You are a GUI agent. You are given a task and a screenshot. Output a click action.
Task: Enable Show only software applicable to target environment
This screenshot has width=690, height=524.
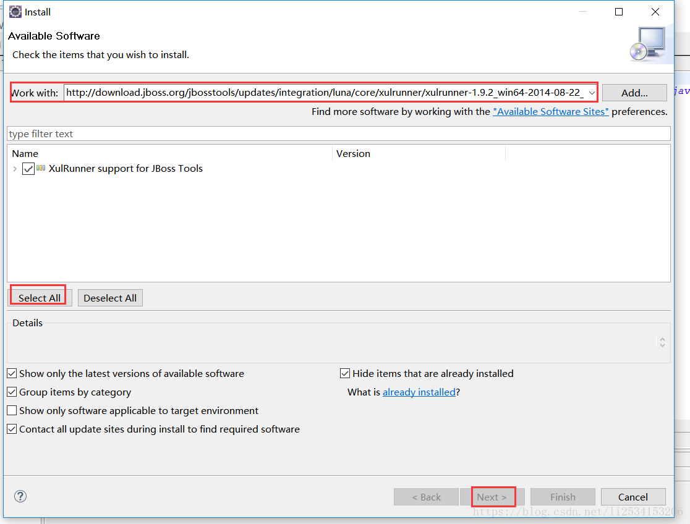click(12, 410)
